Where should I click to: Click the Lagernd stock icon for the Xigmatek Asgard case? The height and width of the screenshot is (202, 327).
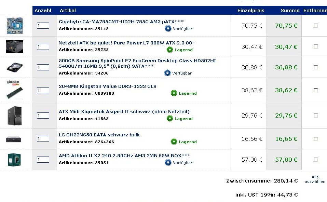[x=170, y=119]
